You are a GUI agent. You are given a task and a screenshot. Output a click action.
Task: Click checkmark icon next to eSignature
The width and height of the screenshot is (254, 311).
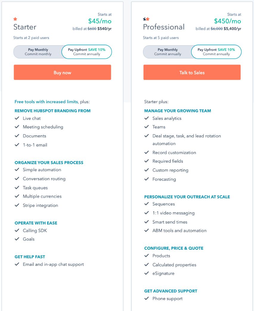[147, 273]
